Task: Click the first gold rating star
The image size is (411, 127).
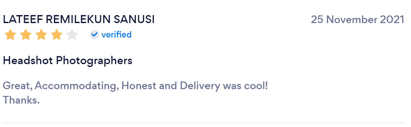Action: point(10,35)
